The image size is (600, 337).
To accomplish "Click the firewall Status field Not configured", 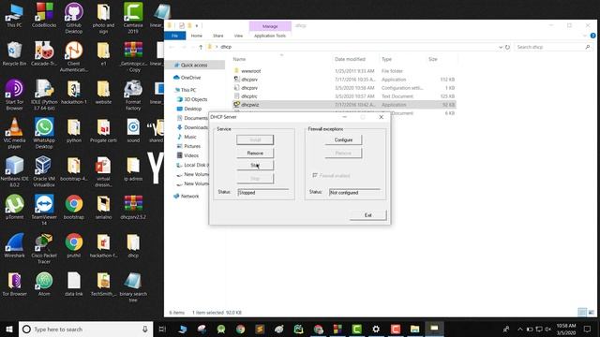I will [x=354, y=193].
